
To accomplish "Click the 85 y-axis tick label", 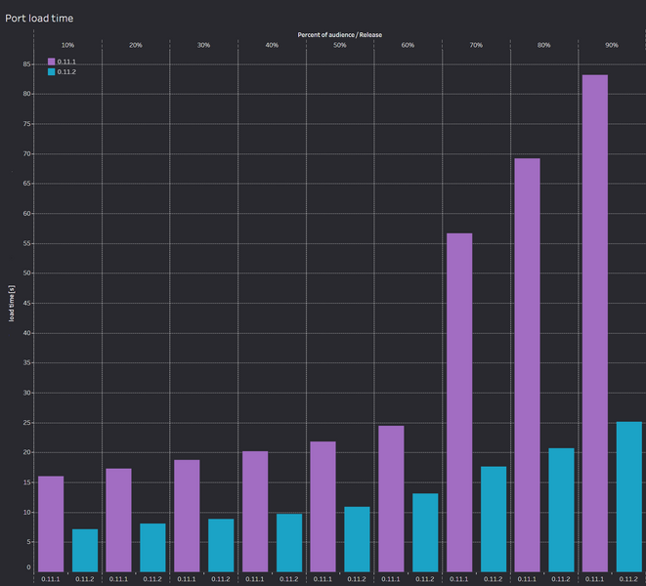I will [26, 64].
